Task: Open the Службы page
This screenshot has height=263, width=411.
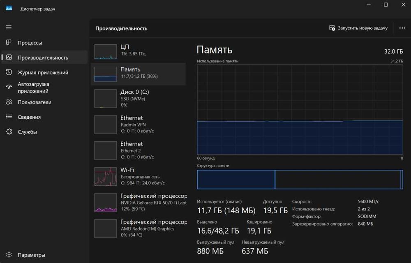Action: pos(44,132)
